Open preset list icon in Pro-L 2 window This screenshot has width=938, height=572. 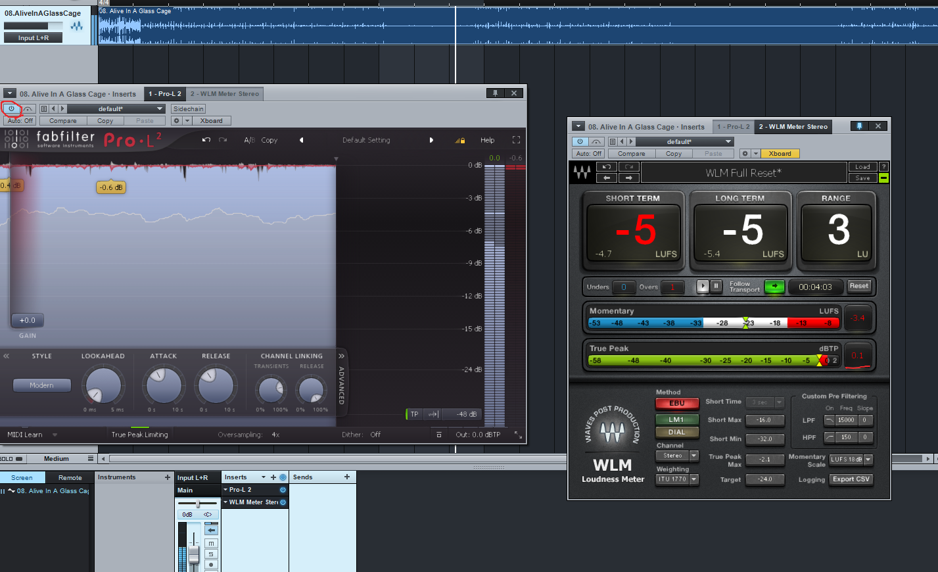click(44, 108)
